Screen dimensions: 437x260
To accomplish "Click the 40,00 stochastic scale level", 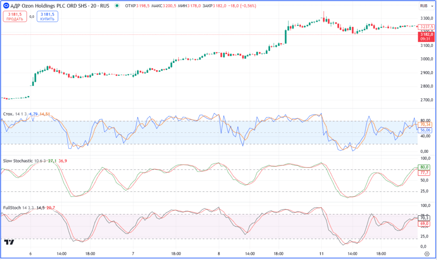I will (425, 136).
